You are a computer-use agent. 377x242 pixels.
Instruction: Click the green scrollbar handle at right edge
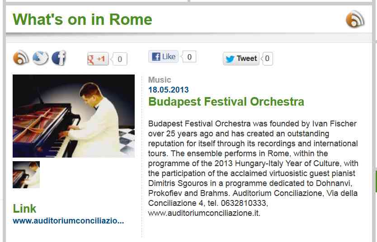point(376,181)
